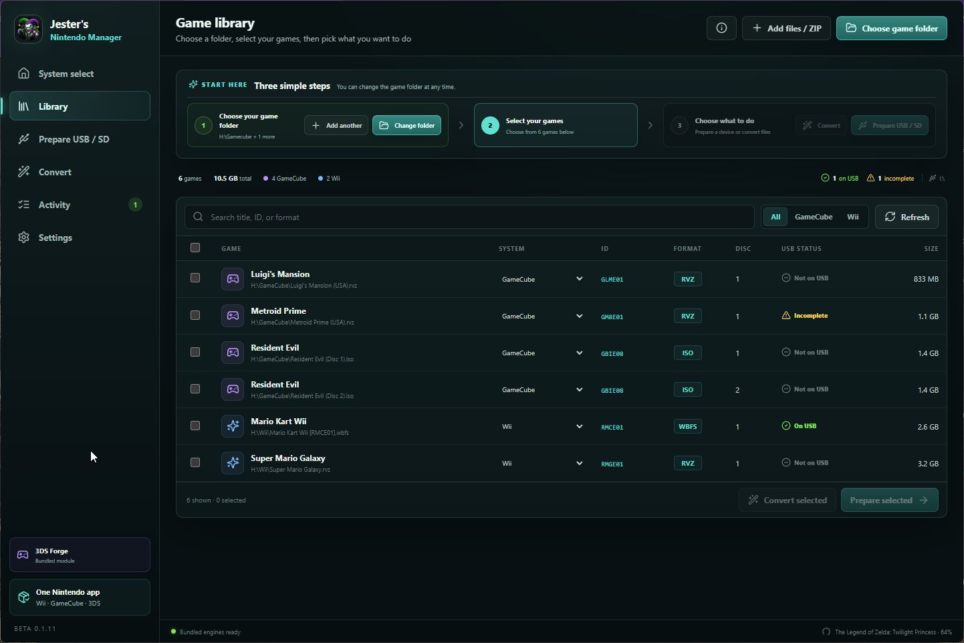Open the system dropdown for Luigi's Mansion
This screenshot has width=964, height=643.
click(x=542, y=279)
